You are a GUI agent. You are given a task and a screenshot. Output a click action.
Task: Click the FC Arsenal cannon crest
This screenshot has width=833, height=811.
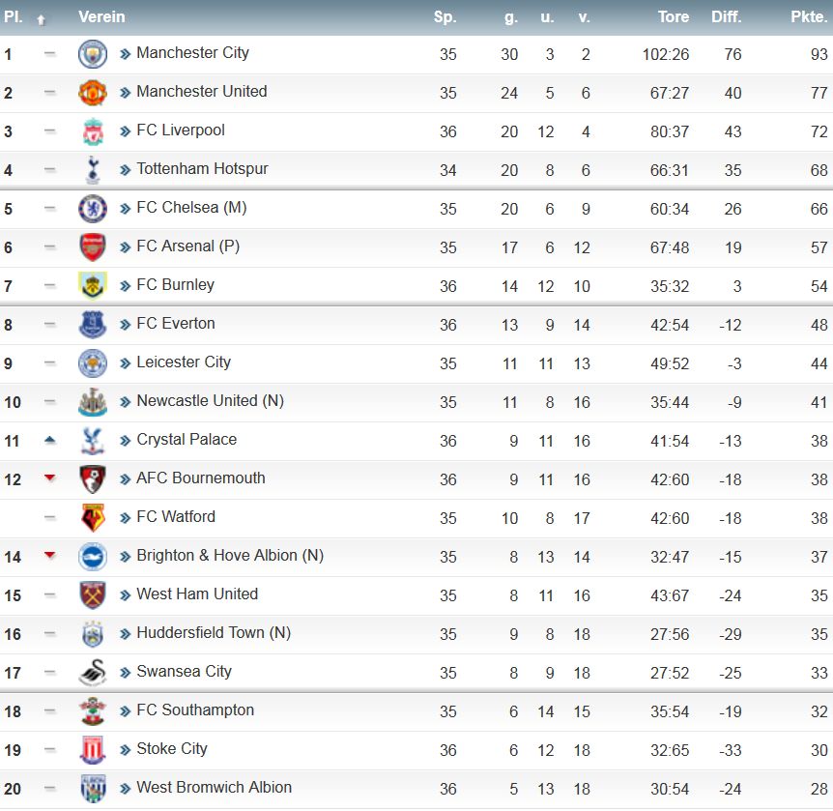93,247
